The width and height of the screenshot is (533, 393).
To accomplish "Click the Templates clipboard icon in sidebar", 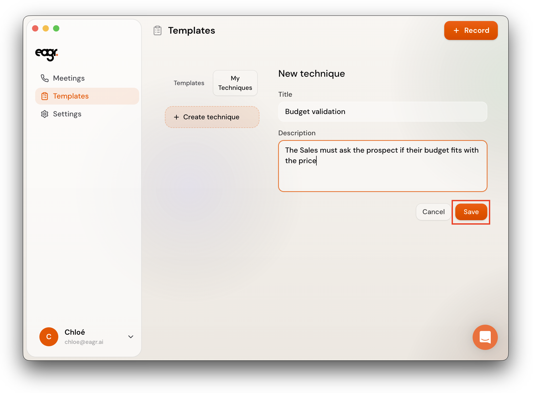I will 45,96.
